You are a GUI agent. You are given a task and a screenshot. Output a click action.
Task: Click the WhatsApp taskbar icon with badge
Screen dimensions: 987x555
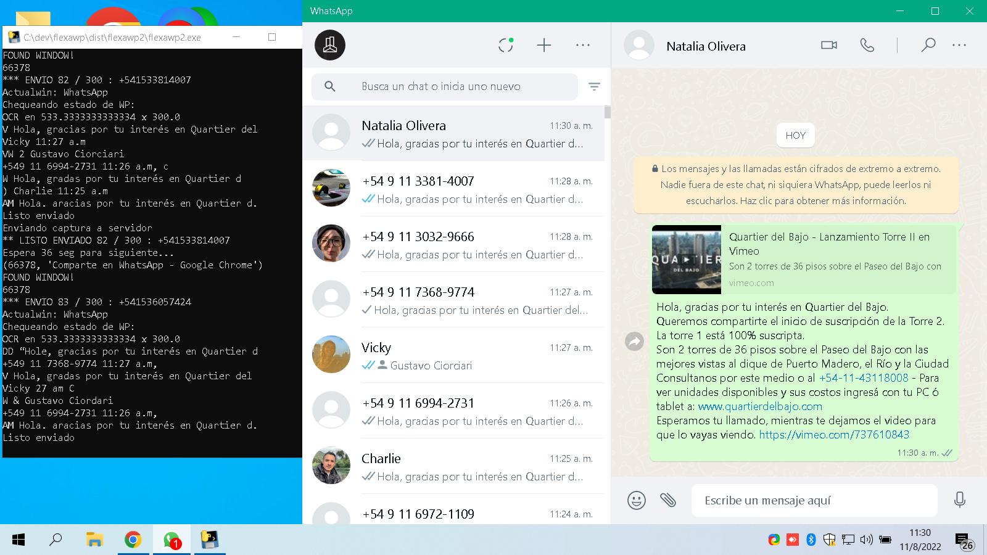click(x=171, y=540)
